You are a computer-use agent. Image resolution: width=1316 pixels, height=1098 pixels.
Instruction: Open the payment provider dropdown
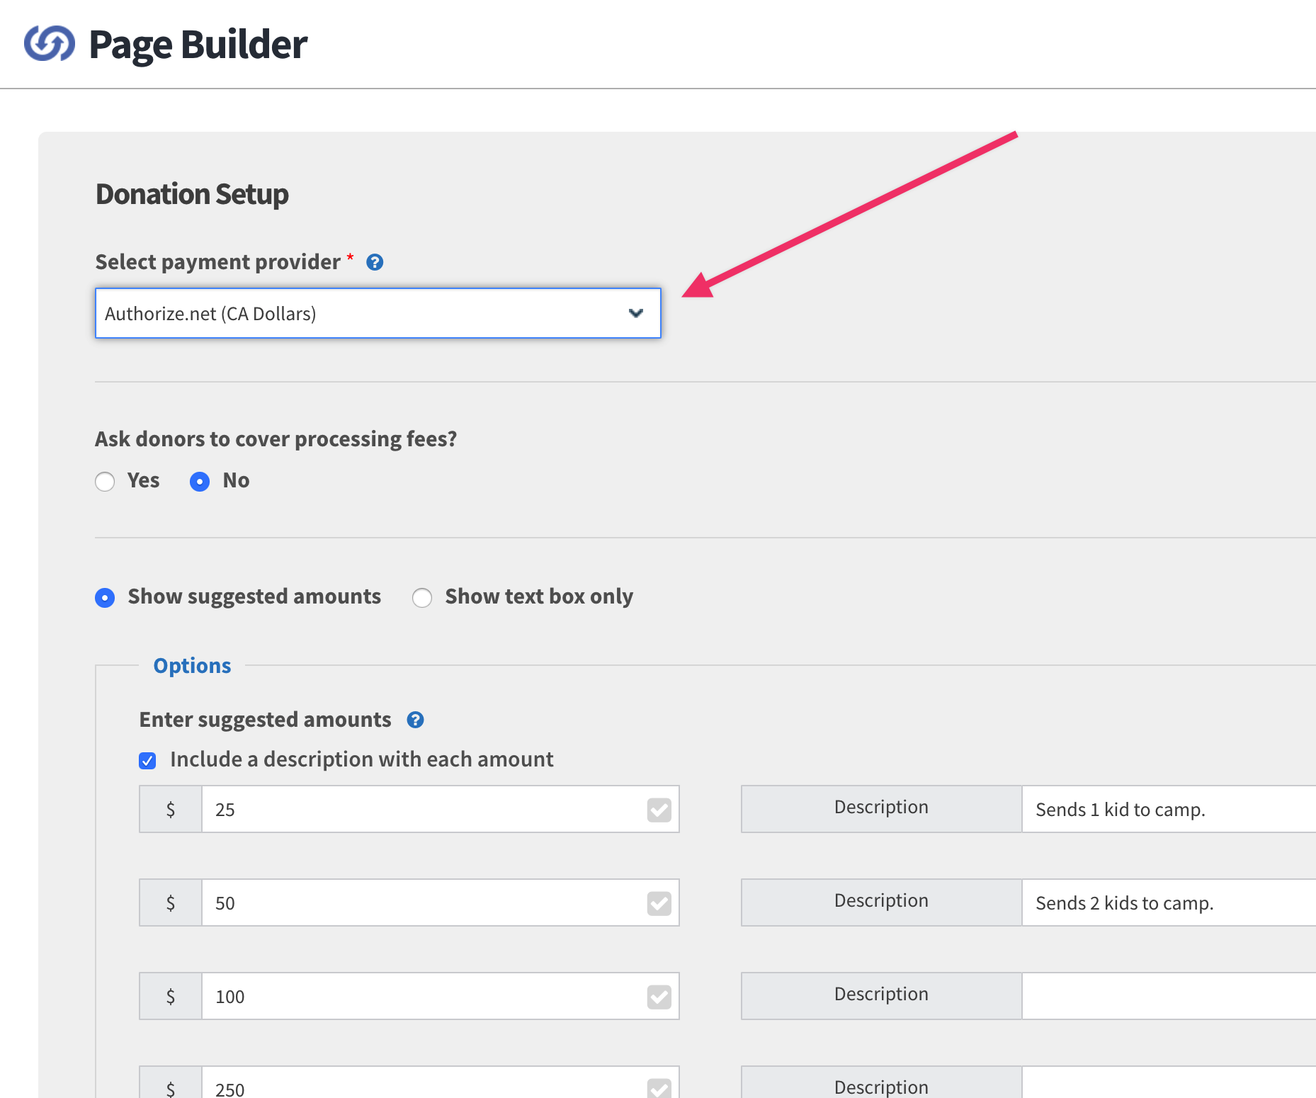click(378, 313)
